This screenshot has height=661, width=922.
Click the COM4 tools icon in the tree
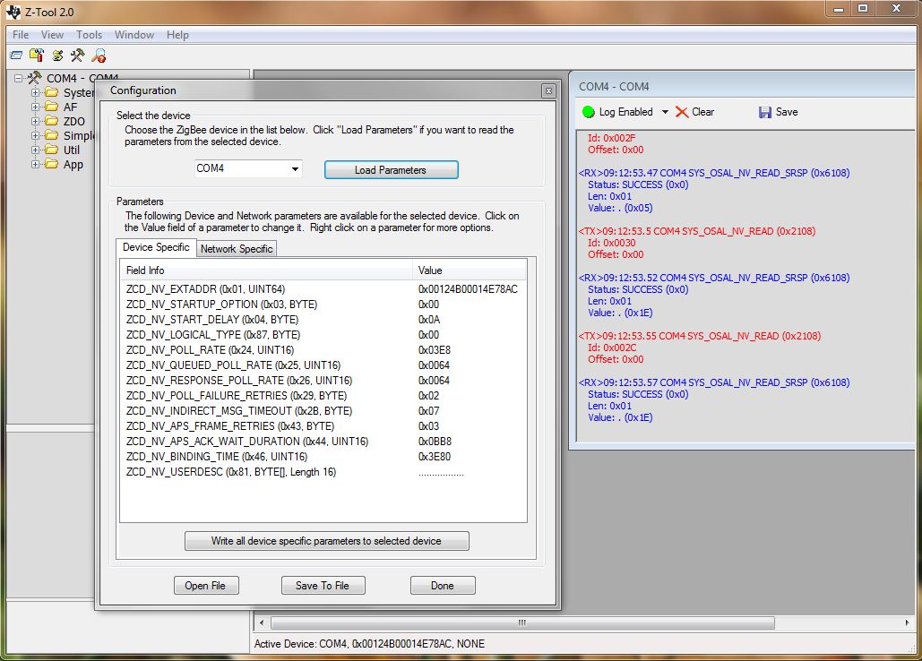[35, 78]
